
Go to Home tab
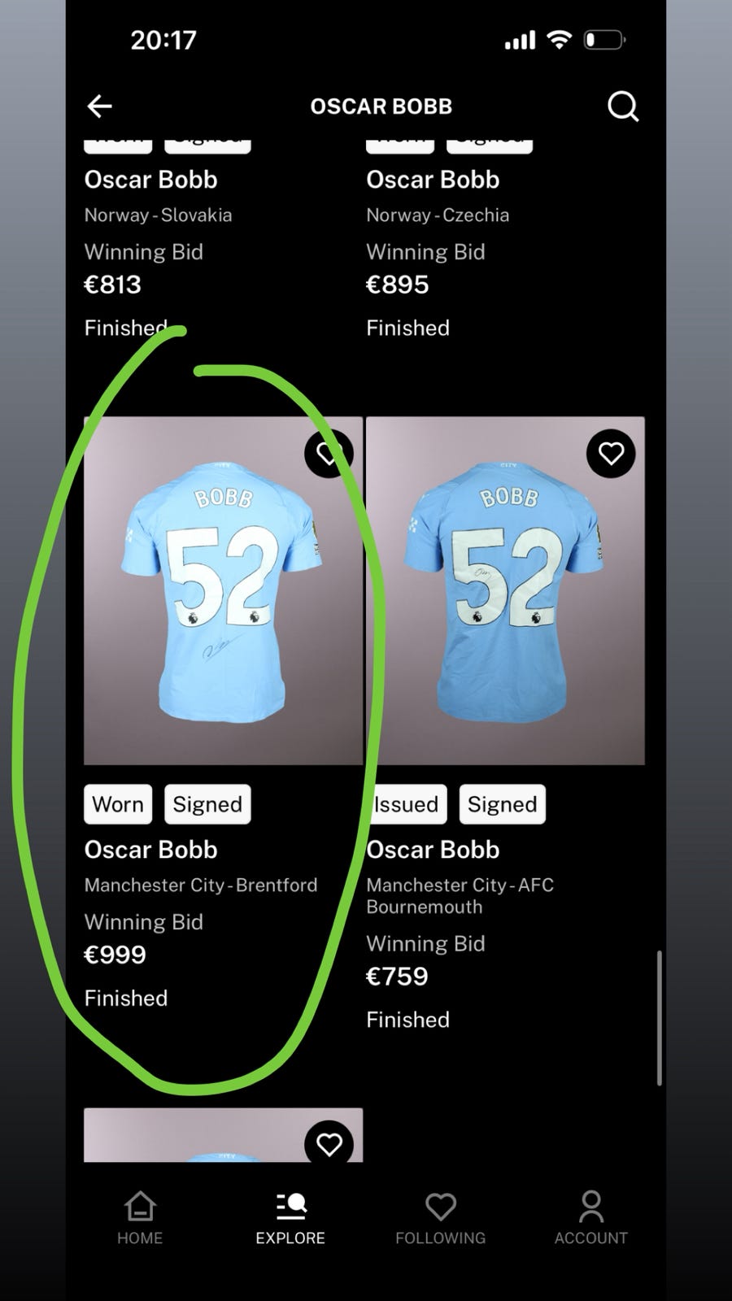[140, 1218]
